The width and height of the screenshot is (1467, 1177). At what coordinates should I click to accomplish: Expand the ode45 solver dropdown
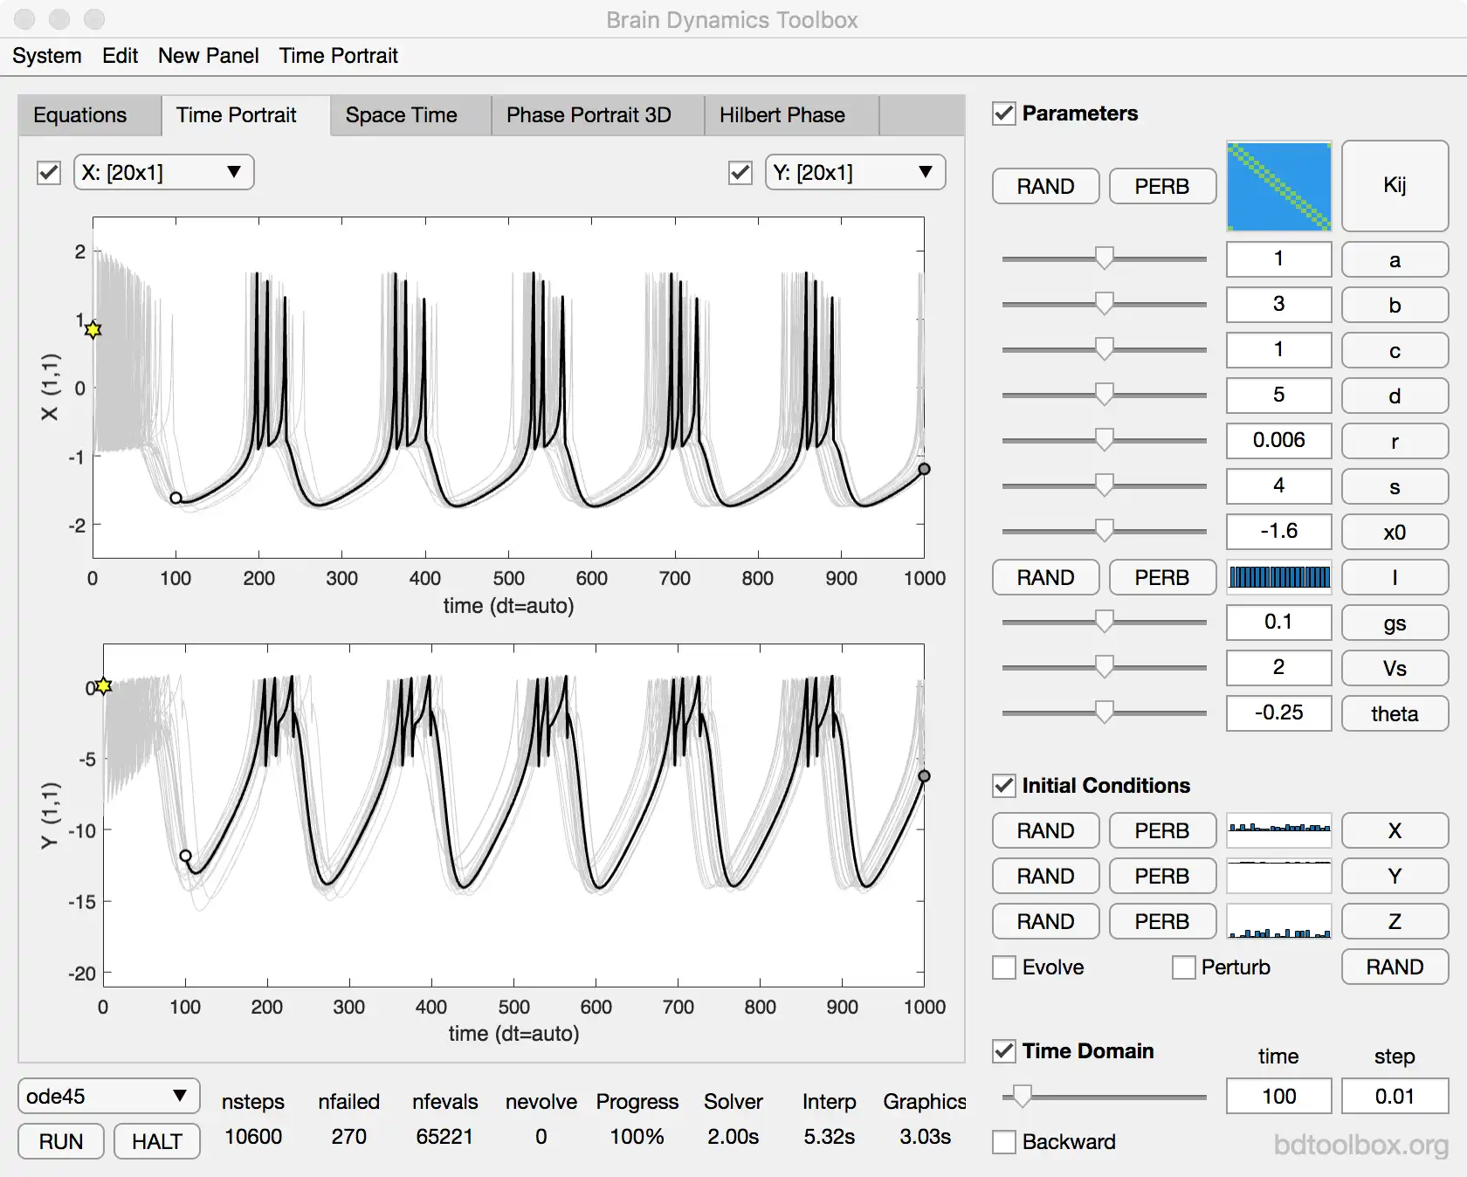click(108, 1096)
